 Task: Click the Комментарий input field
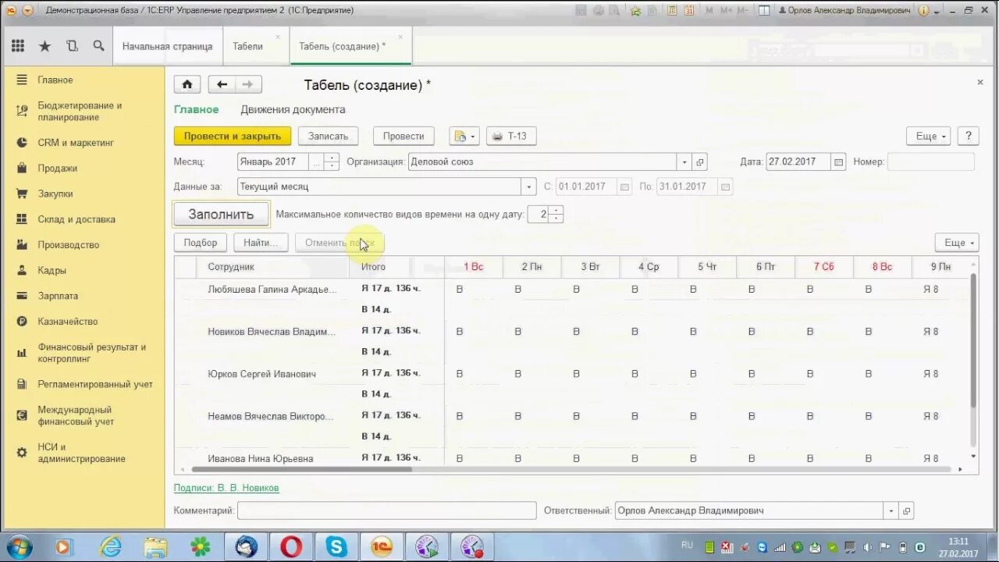tap(386, 510)
